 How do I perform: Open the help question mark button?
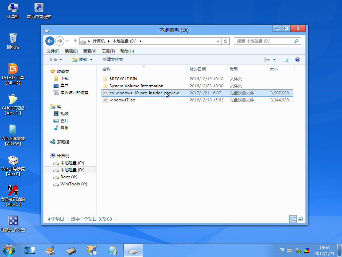pos(298,60)
